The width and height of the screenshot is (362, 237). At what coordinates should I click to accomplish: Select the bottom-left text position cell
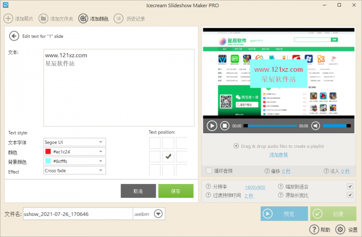154,170
